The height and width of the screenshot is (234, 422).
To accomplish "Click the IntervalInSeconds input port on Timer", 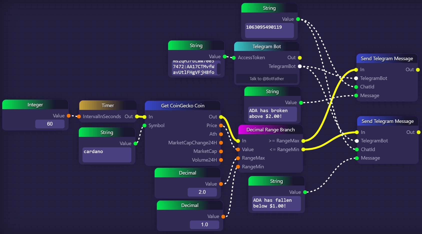I will 79,117.
